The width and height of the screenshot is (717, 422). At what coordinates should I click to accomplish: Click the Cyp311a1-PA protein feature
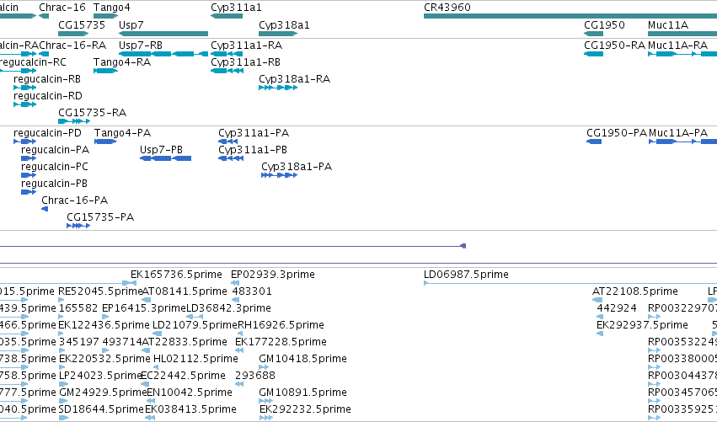click(x=227, y=142)
